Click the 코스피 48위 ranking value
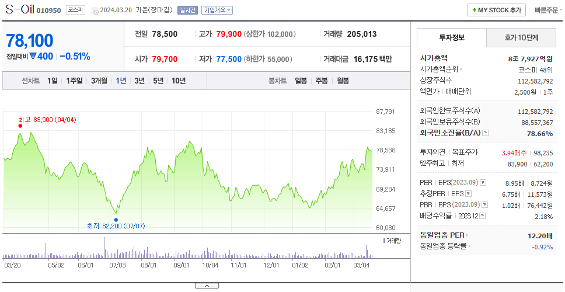The height and width of the screenshot is (292, 565). point(535,70)
